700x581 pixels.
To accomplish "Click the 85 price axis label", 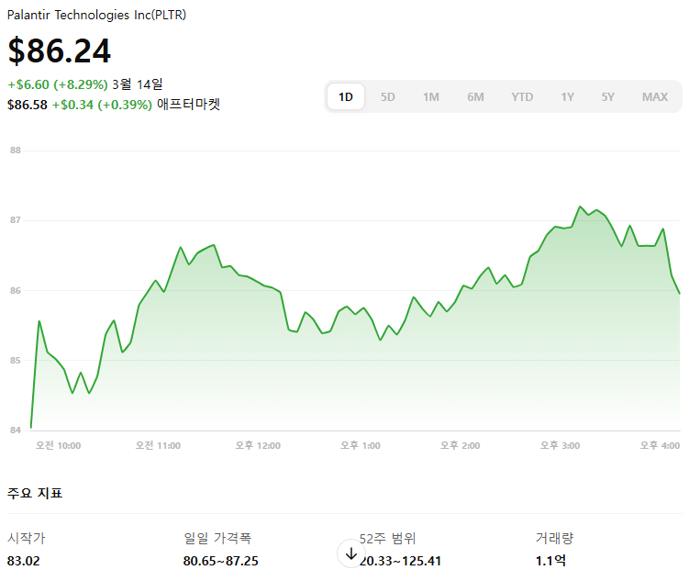I will [16, 361].
